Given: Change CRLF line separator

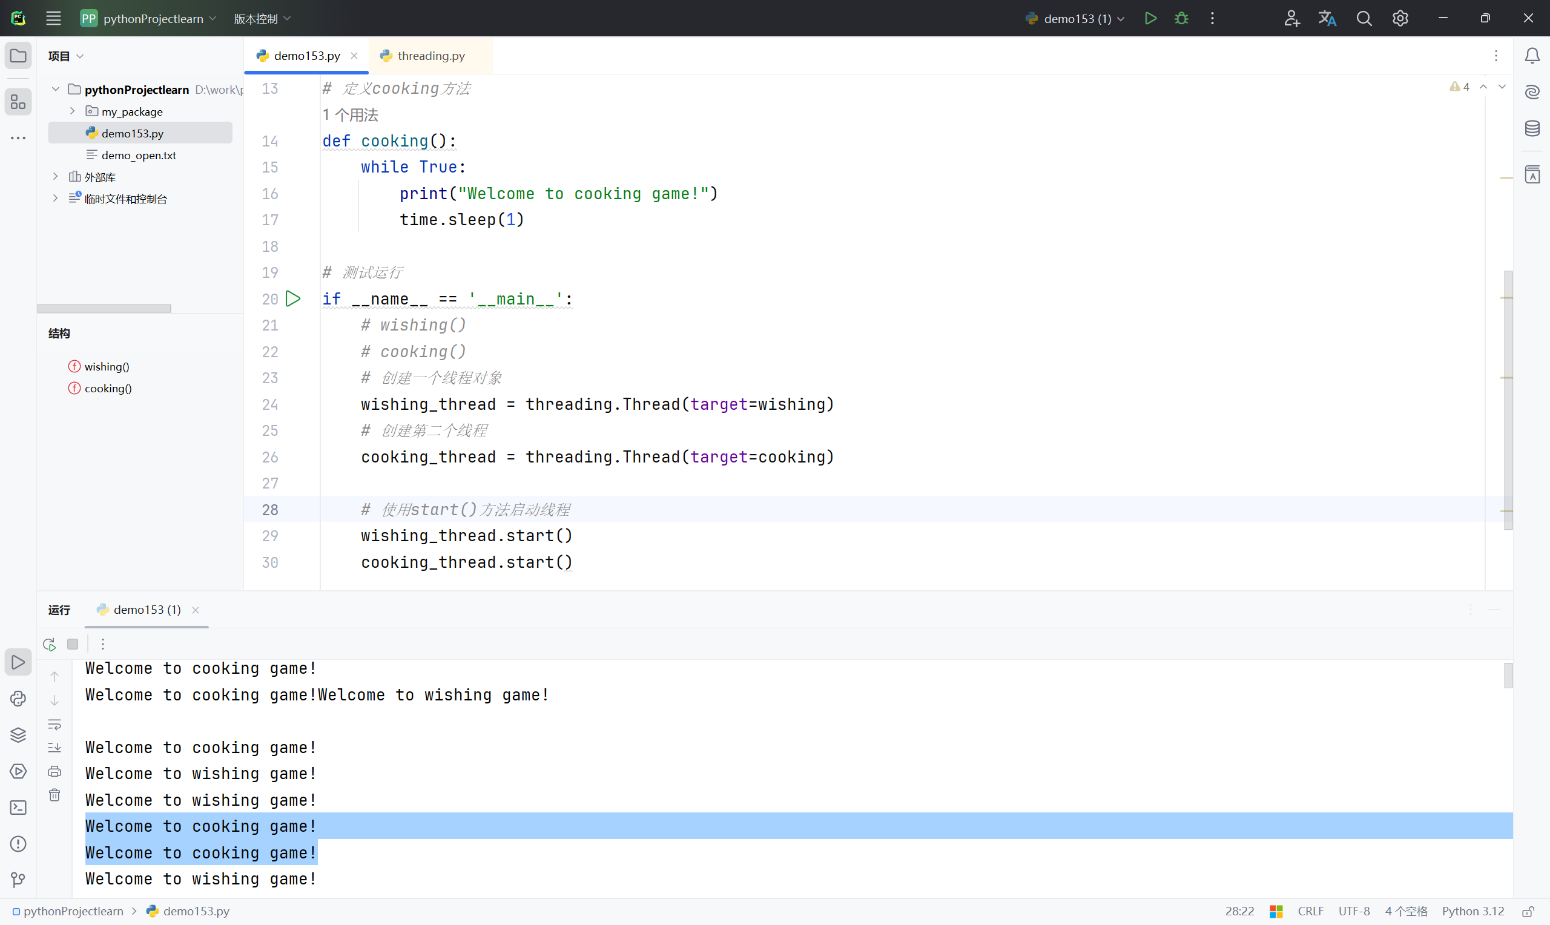Looking at the screenshot, I should point(1311,911).
